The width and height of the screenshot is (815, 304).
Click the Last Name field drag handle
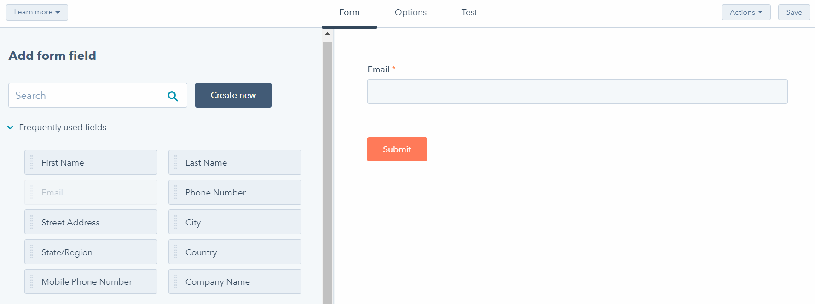[176, 162]
